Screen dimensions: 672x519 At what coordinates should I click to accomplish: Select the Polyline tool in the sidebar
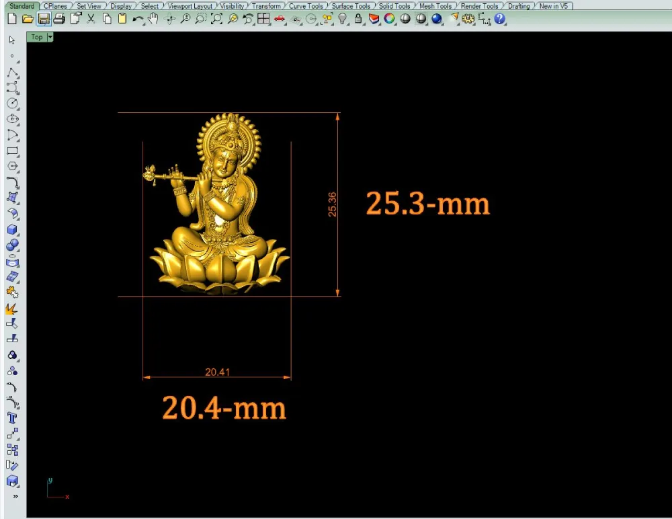(12, 73)
